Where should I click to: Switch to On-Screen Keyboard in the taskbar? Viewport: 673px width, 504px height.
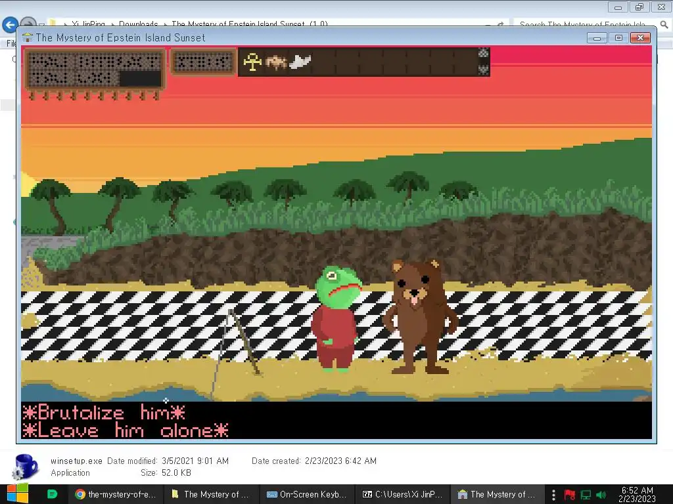point(306,494)
